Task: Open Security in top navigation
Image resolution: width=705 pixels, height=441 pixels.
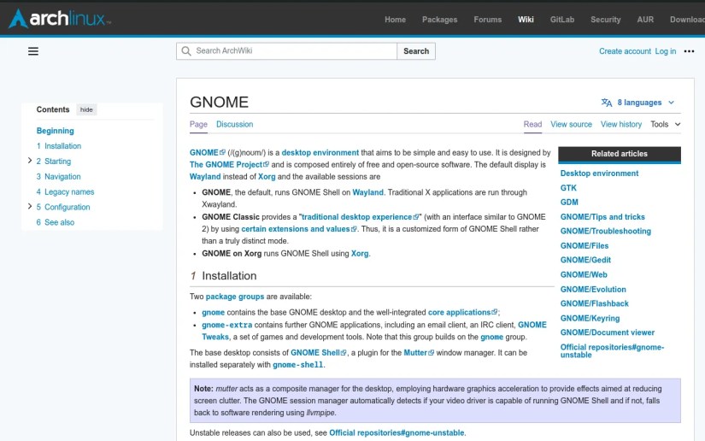Action: pos(605,20)
